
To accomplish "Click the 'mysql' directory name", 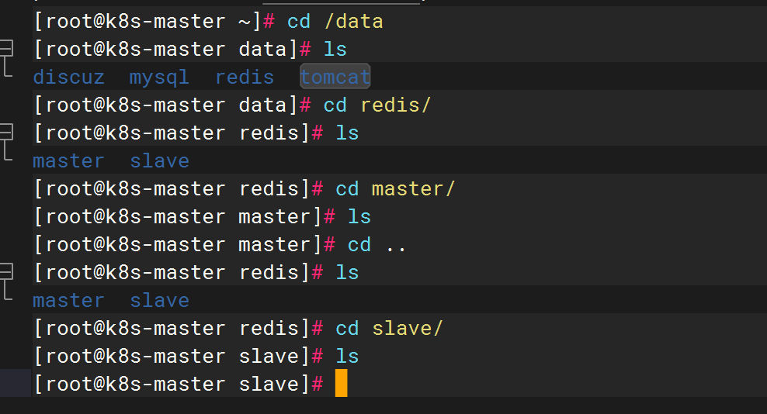I will click(x=159, y=78).
